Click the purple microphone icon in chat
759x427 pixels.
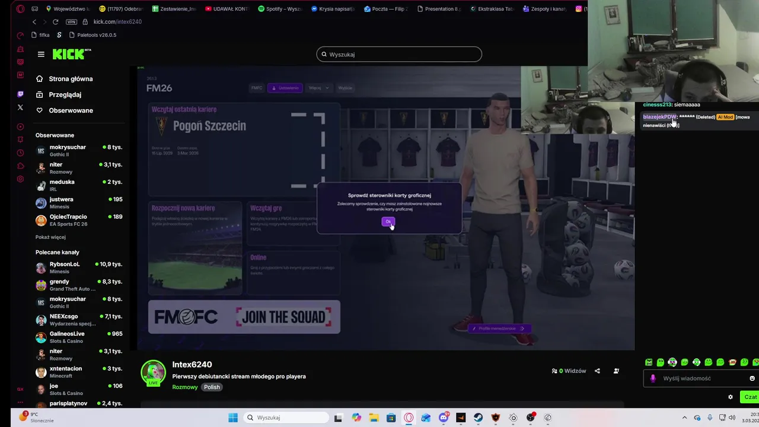click(653, 378)
